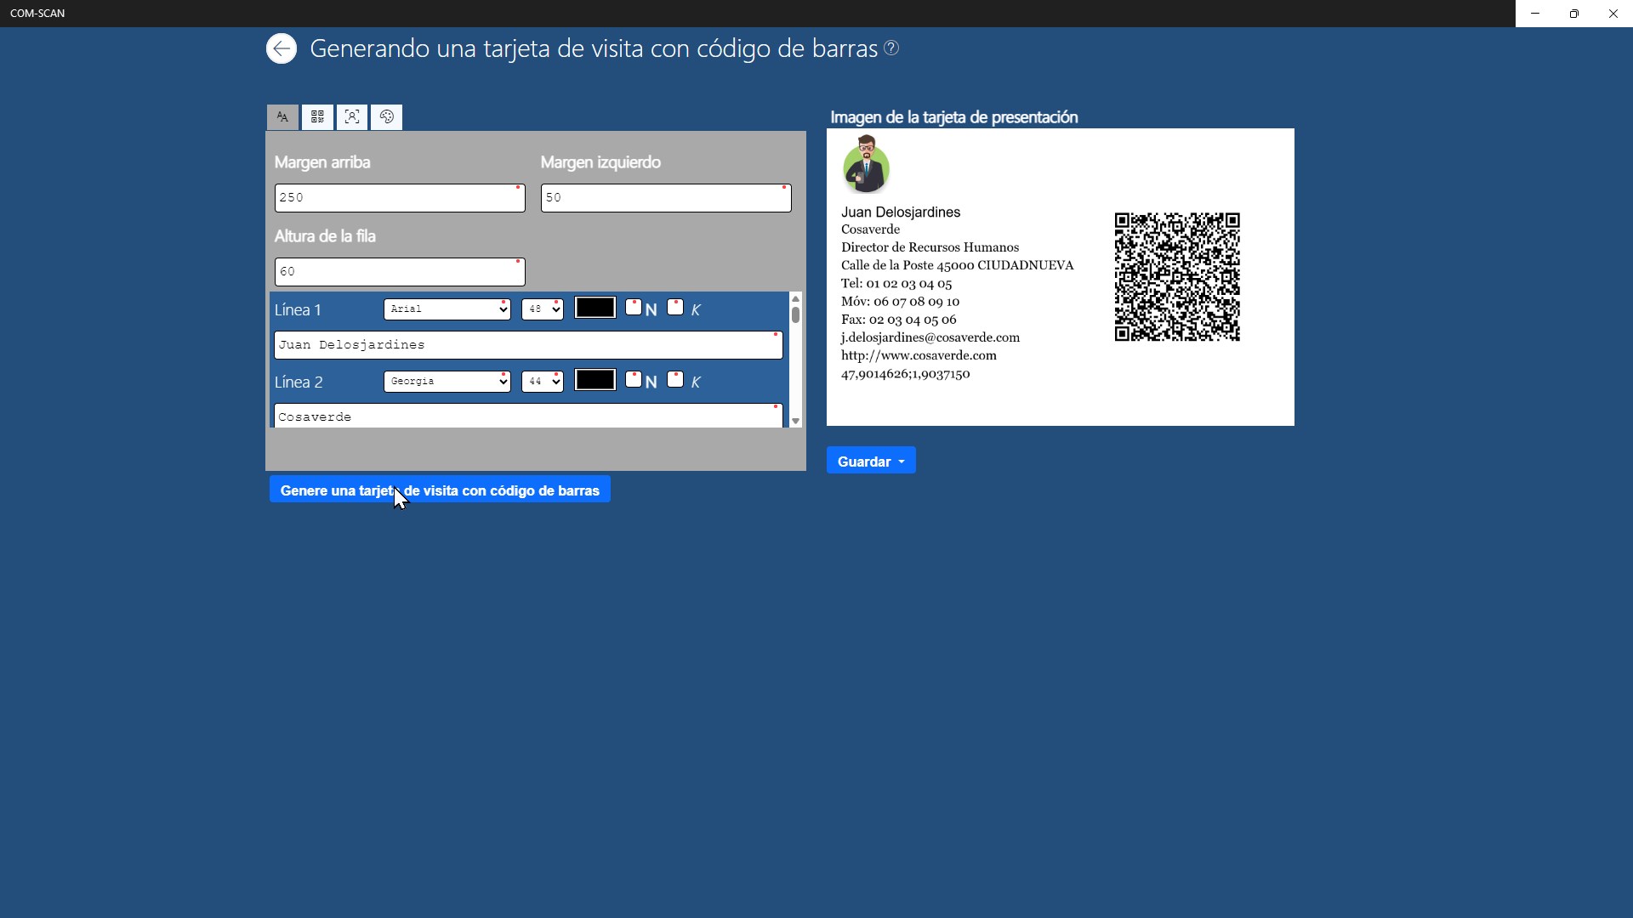Image resolution: width=1633 pixels, height=918 pixels.
Task: Select the text formatting tab icon
Action: [282, 117]
